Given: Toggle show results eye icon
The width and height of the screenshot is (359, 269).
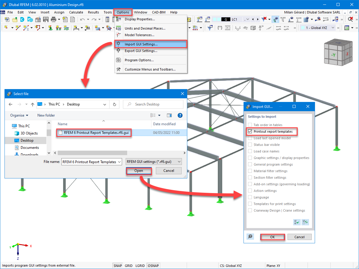Looking at the screenshot, I should [x=275, y=19].
